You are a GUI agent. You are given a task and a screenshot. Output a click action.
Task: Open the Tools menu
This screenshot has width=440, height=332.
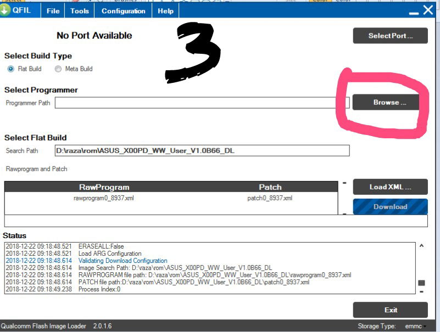(80, 11)
